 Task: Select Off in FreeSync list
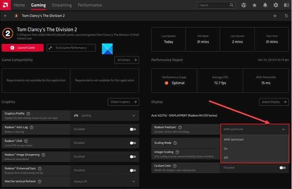[x=254, y=158]
